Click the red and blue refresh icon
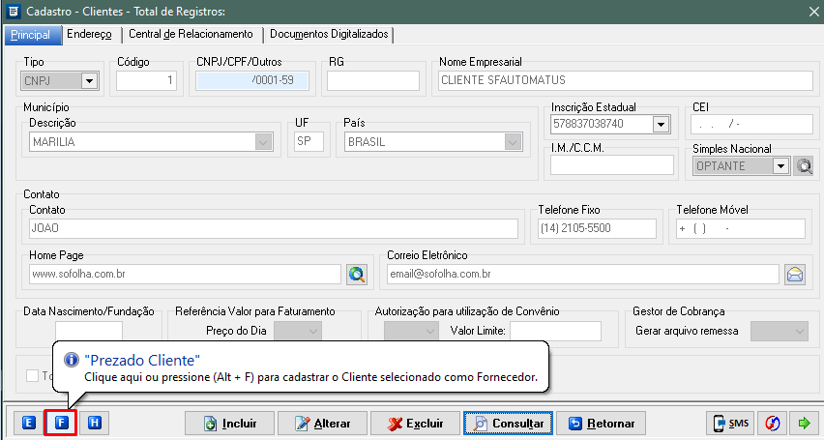The height and width of the screenshot is (440, 824). point(773,423)
